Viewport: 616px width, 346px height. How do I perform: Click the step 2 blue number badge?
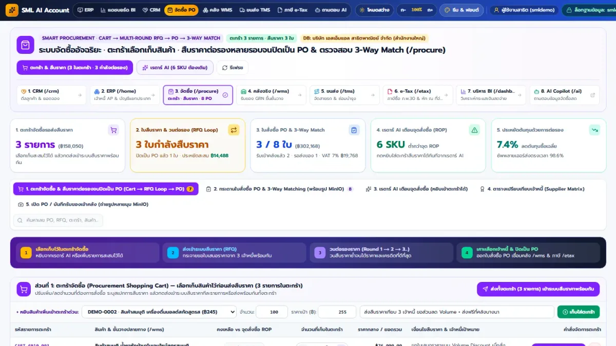click(x=172, y=253)
